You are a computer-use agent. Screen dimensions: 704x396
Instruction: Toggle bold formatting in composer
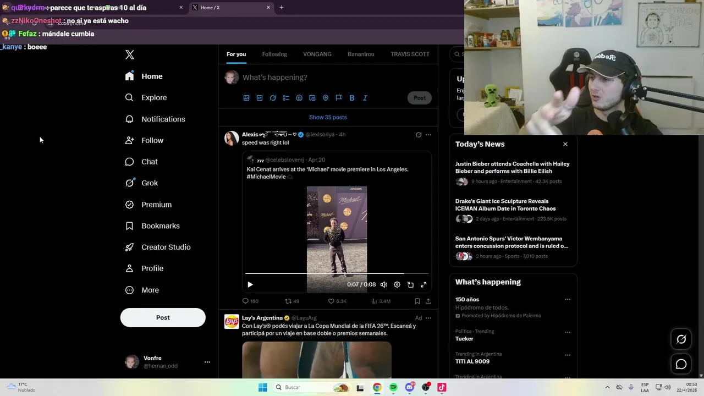[x=352, y=98]
